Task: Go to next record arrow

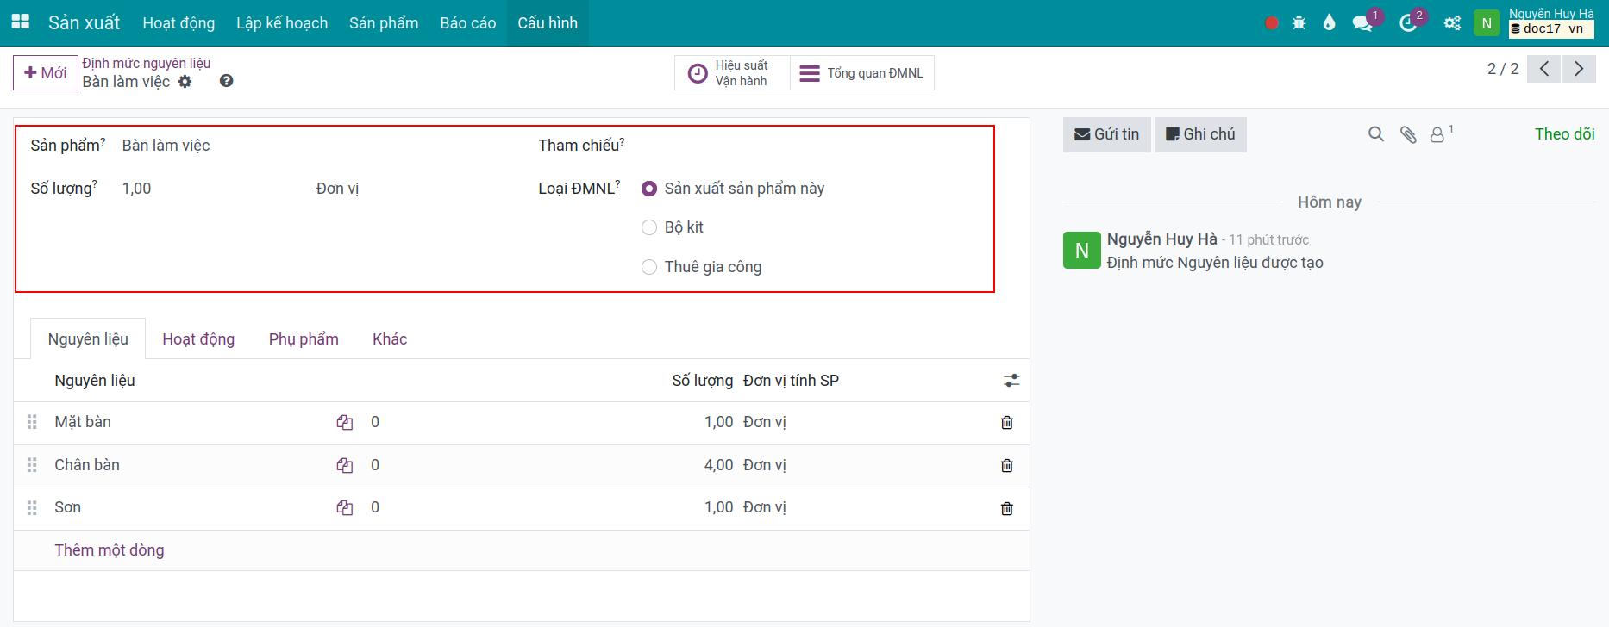Action: pos(1579,69)
